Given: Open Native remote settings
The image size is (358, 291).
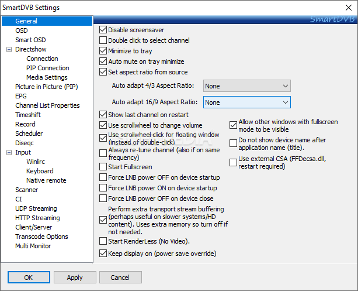Looking at the screenshot, I should (x=46, y=180).
